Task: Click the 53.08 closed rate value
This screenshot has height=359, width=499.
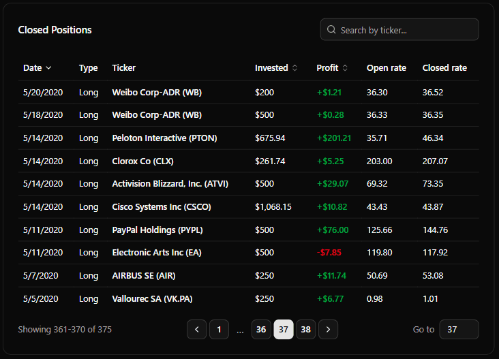Action: point(433,276)
